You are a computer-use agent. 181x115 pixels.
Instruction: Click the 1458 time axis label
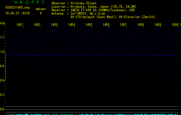coord(140,24)
